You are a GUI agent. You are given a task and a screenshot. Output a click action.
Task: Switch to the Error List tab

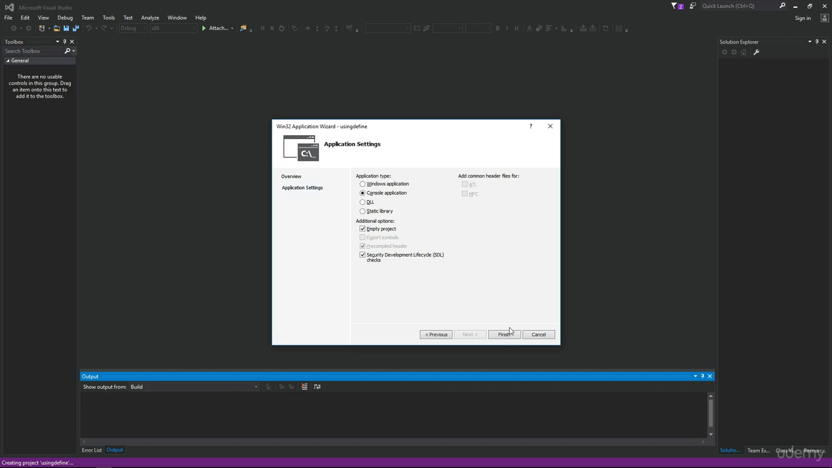tap(92, 450)
